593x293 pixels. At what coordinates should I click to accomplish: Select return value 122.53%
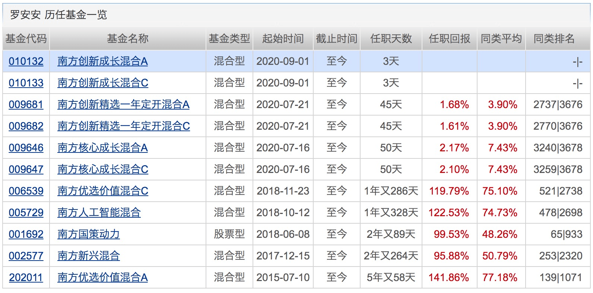(x=449, y=212)
